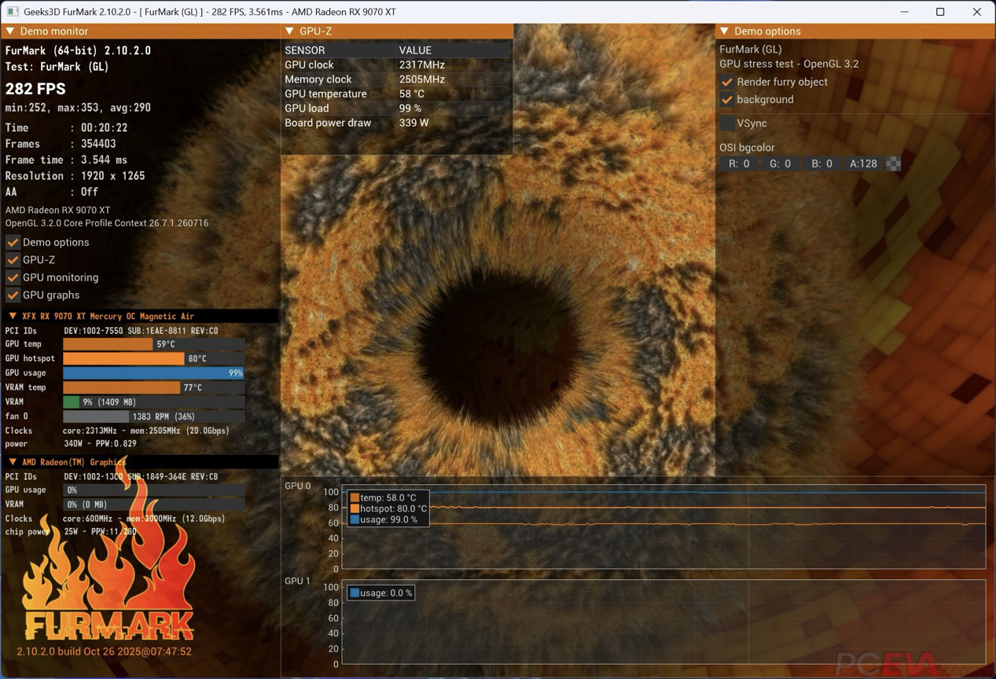996x679 pixels.
Task: Click the GPU stress test - OpenGL 3.2 label
Action: (x=789, y=64)
